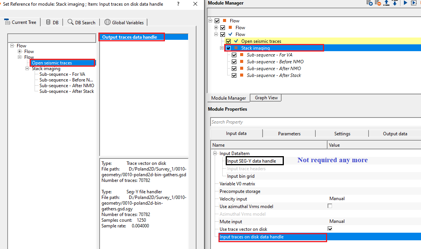Image resolution: width=421 pixels, height=249 pixels.
Task: Collapse Stack imaging in Module Manager tree
Action: click(222, 48)
